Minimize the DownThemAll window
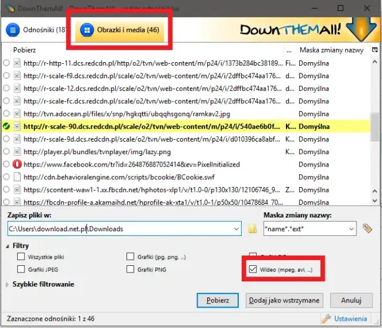382x328 pixels. [x=315, y=8]
